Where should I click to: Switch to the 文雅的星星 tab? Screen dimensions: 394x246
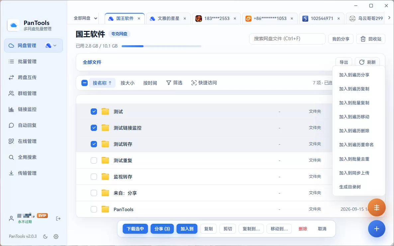(168, 18)
